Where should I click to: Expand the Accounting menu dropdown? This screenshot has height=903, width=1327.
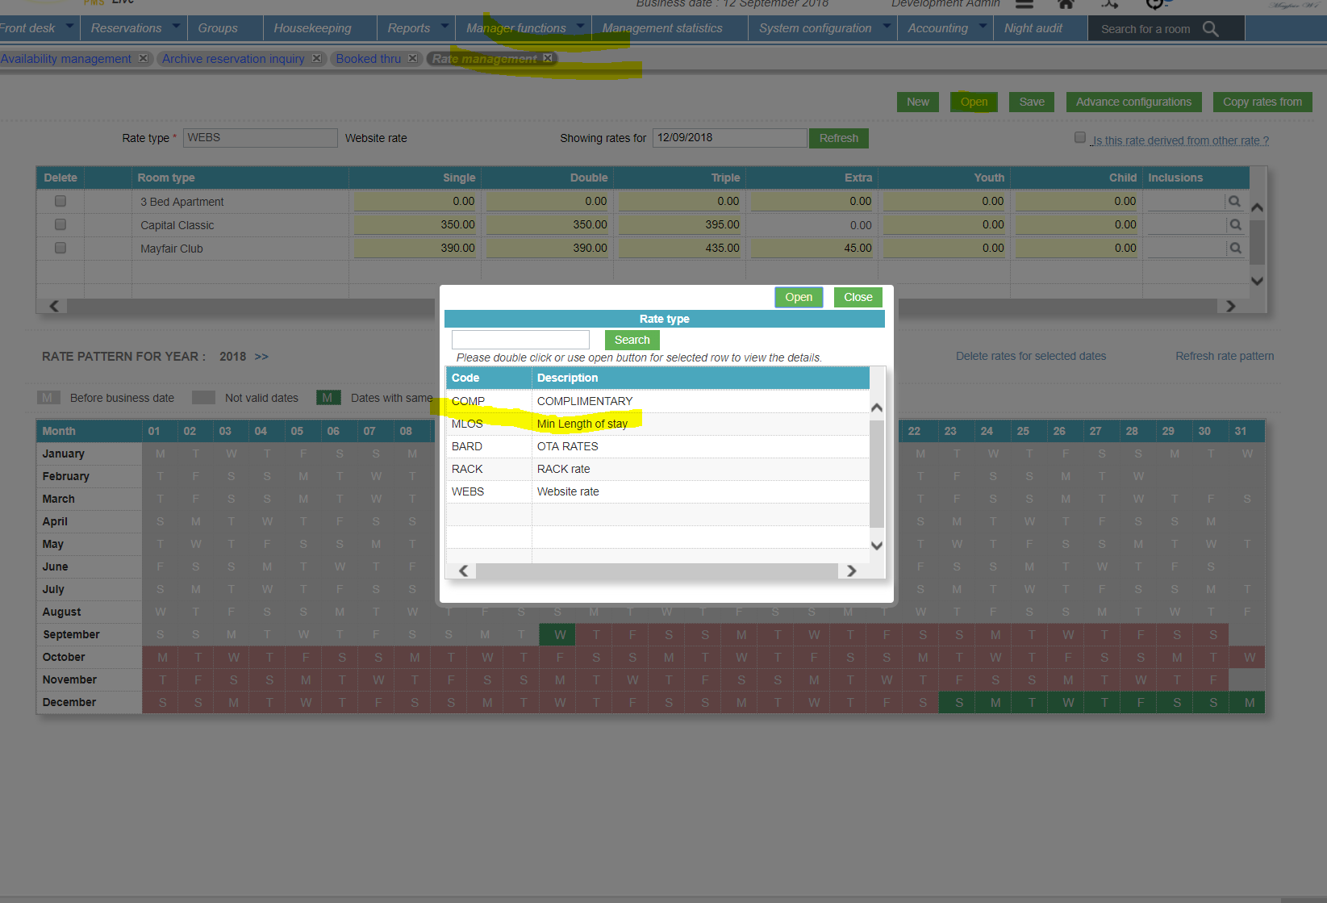pyautogui.click(x=982, y=27)
